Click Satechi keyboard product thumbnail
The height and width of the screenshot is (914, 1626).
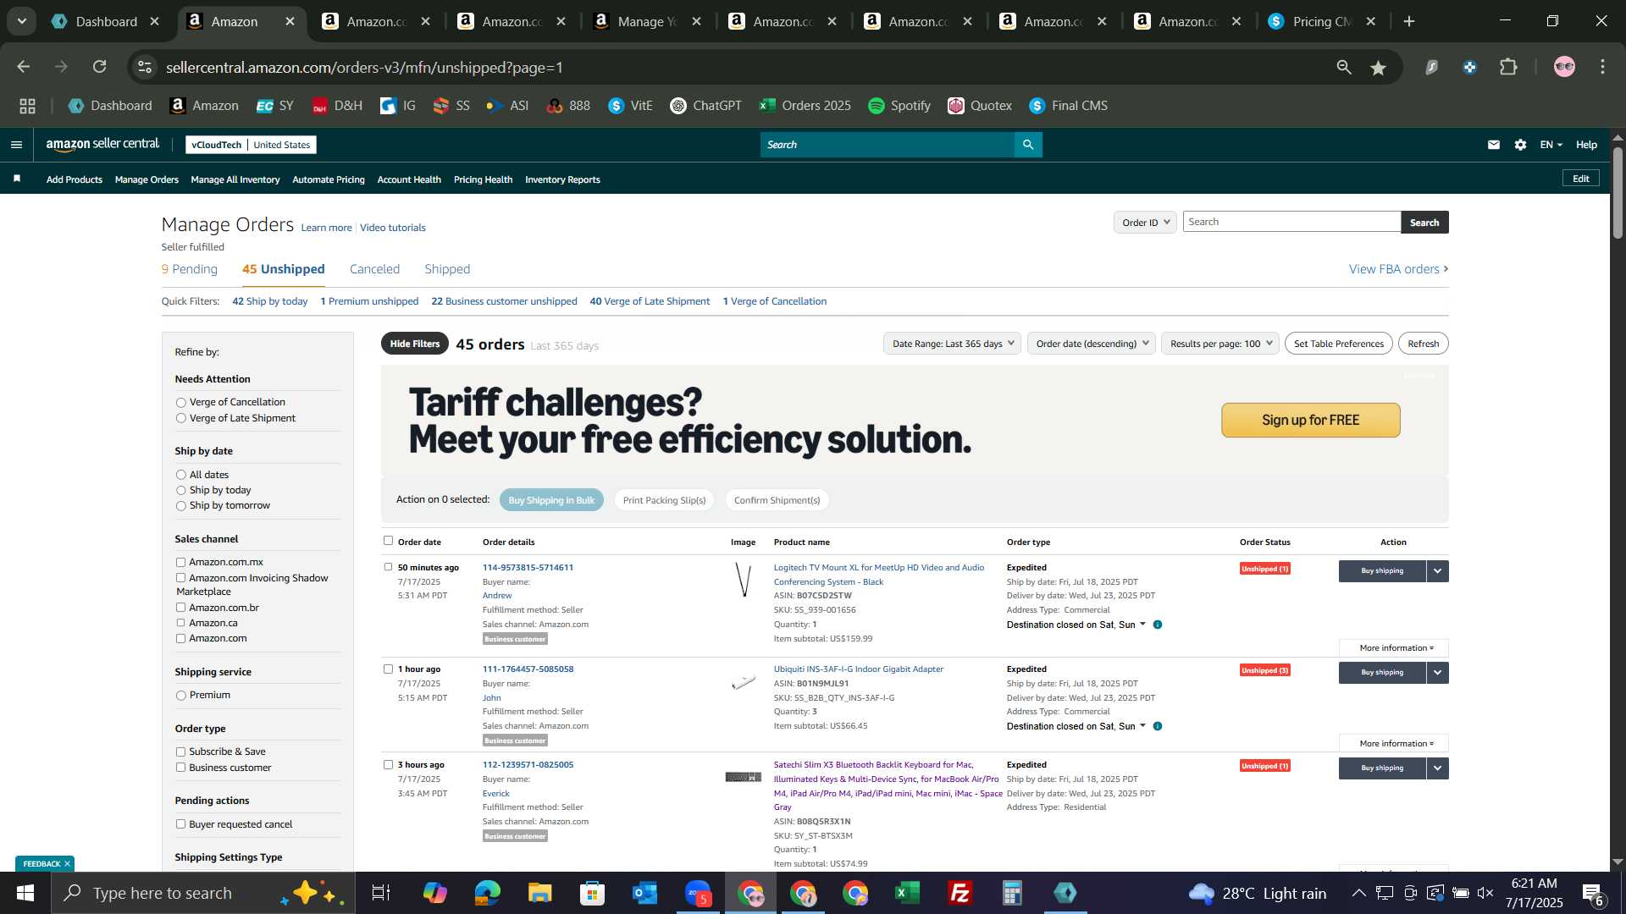(x=744, y=777)
